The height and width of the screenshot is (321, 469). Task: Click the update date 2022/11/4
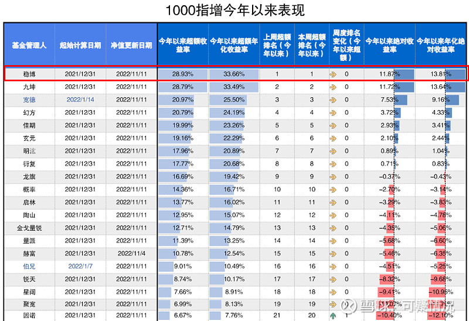coord(131,254)
